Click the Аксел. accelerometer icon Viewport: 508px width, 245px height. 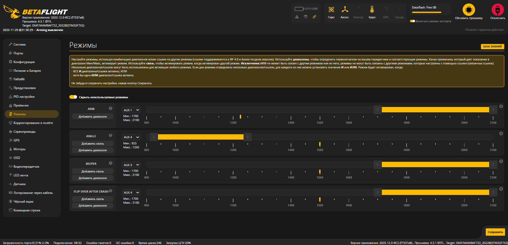tap(345, 10)
